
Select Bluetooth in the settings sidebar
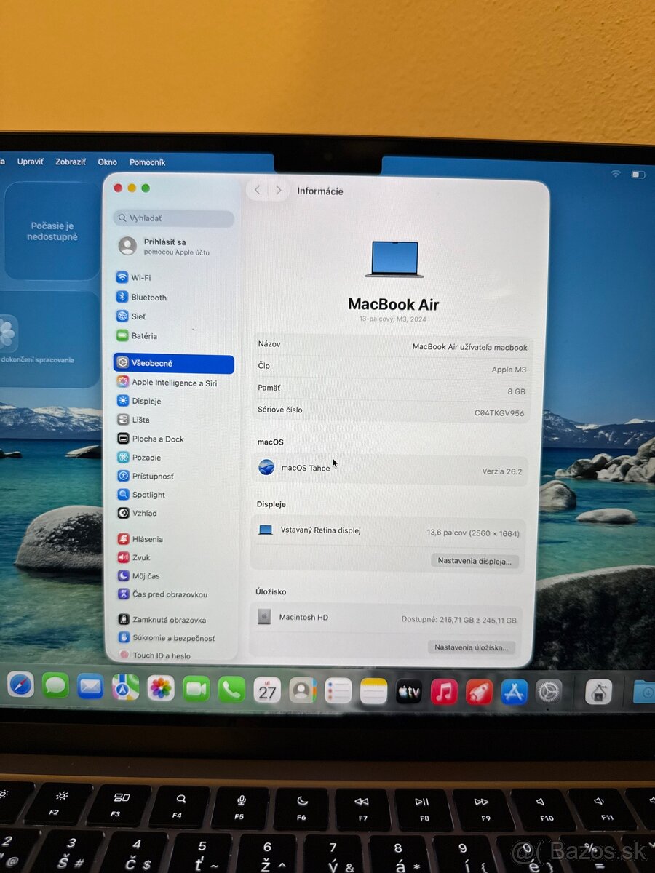148,297
